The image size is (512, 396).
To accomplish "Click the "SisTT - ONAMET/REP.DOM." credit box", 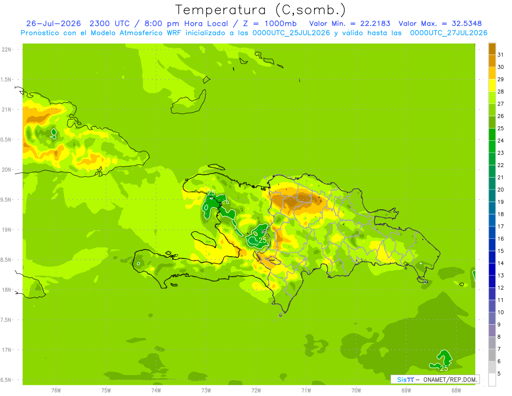I will coord(435,379).
